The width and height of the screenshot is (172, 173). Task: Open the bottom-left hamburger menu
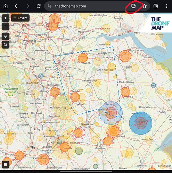tap(6, 164)
